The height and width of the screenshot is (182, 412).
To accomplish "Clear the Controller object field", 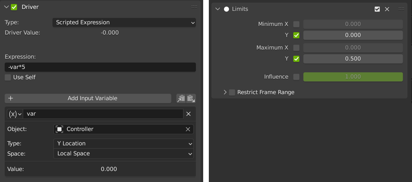I will 187,129.
